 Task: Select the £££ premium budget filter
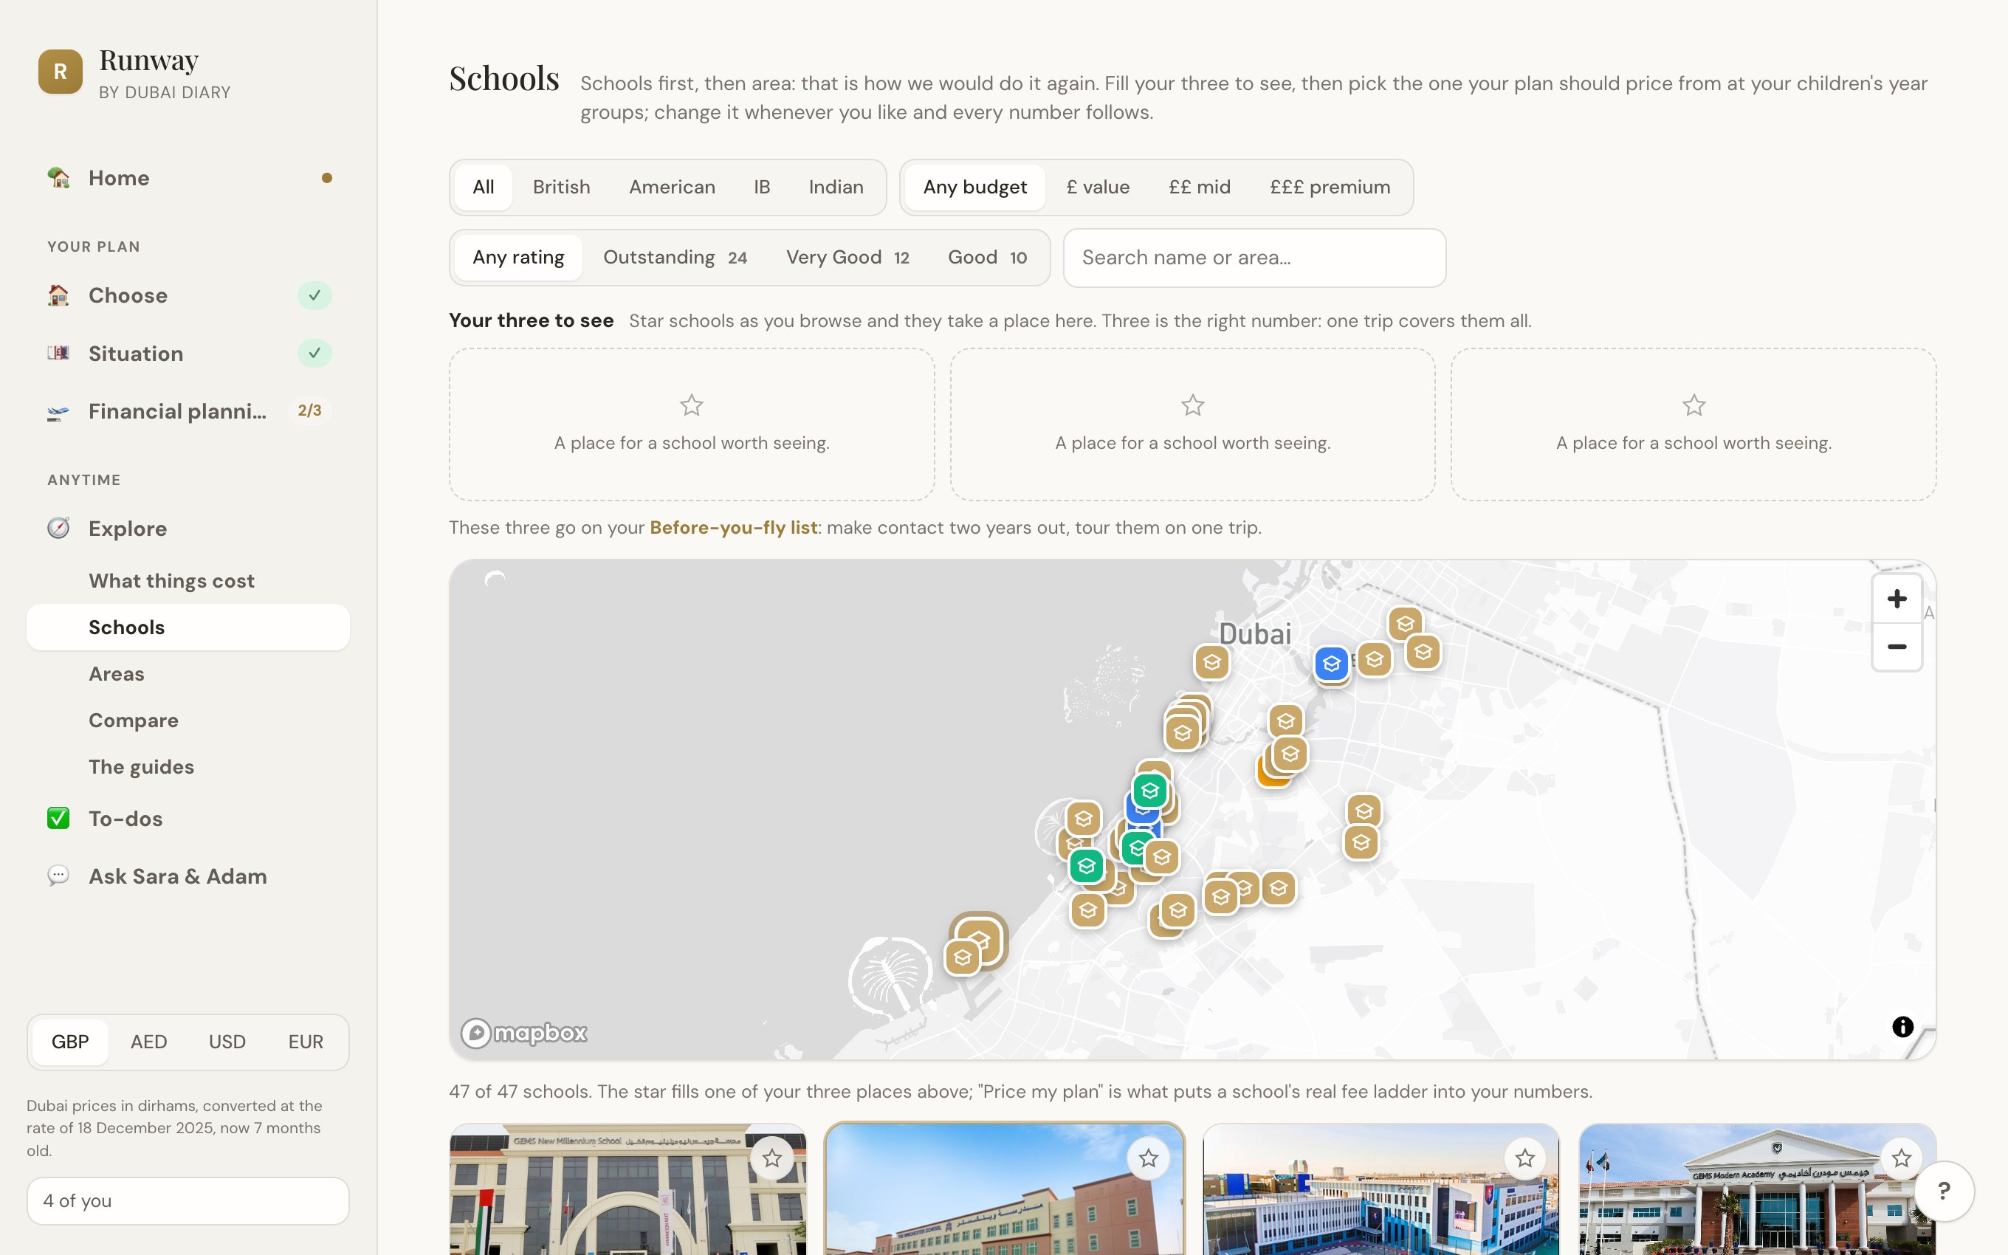1330,188
